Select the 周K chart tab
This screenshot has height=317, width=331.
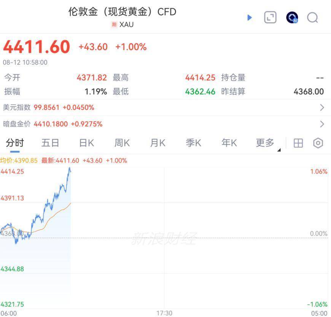122,143
